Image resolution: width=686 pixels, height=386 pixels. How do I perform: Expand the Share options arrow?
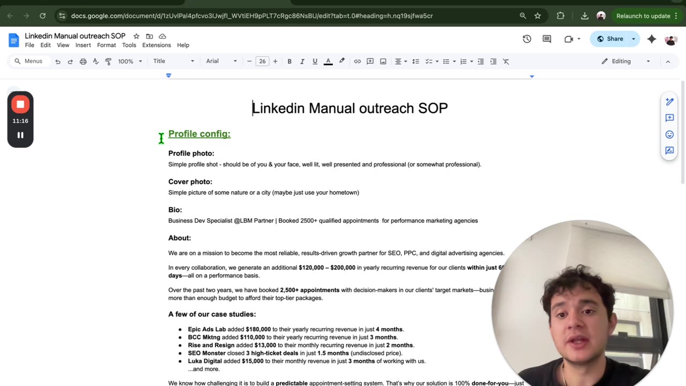pos(633,39)
